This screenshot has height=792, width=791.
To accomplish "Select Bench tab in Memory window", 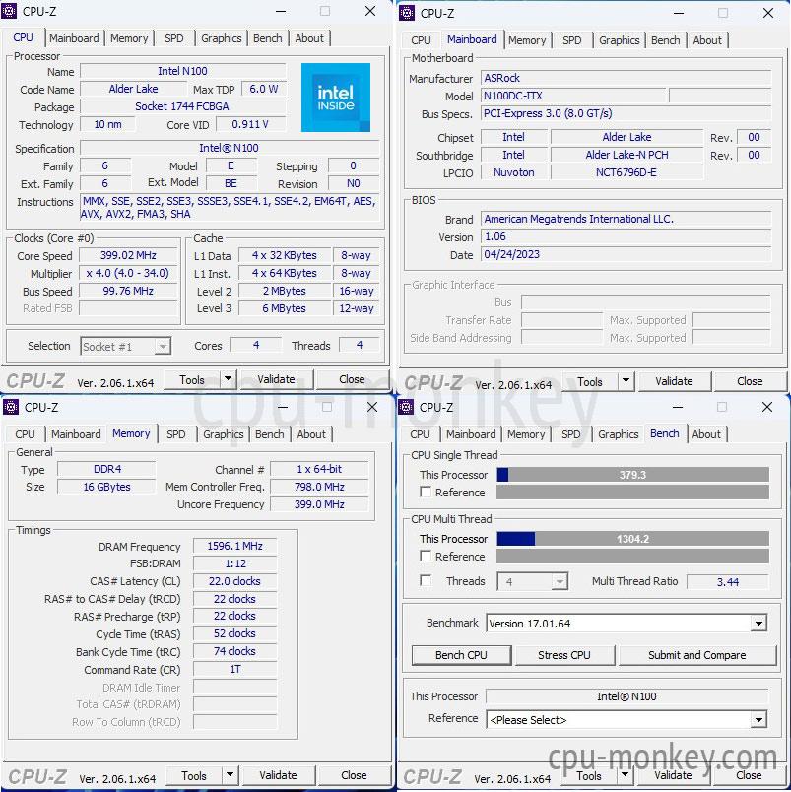I will pyautogui.click(x=270, y=434).
